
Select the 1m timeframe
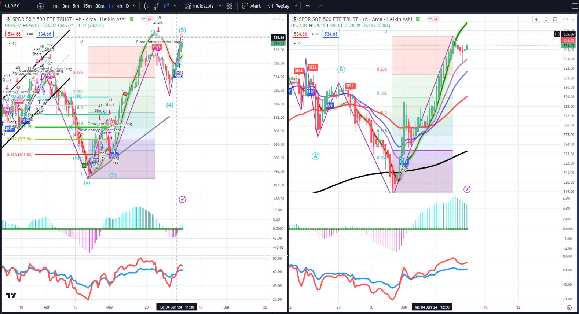[x=55, y=6]
